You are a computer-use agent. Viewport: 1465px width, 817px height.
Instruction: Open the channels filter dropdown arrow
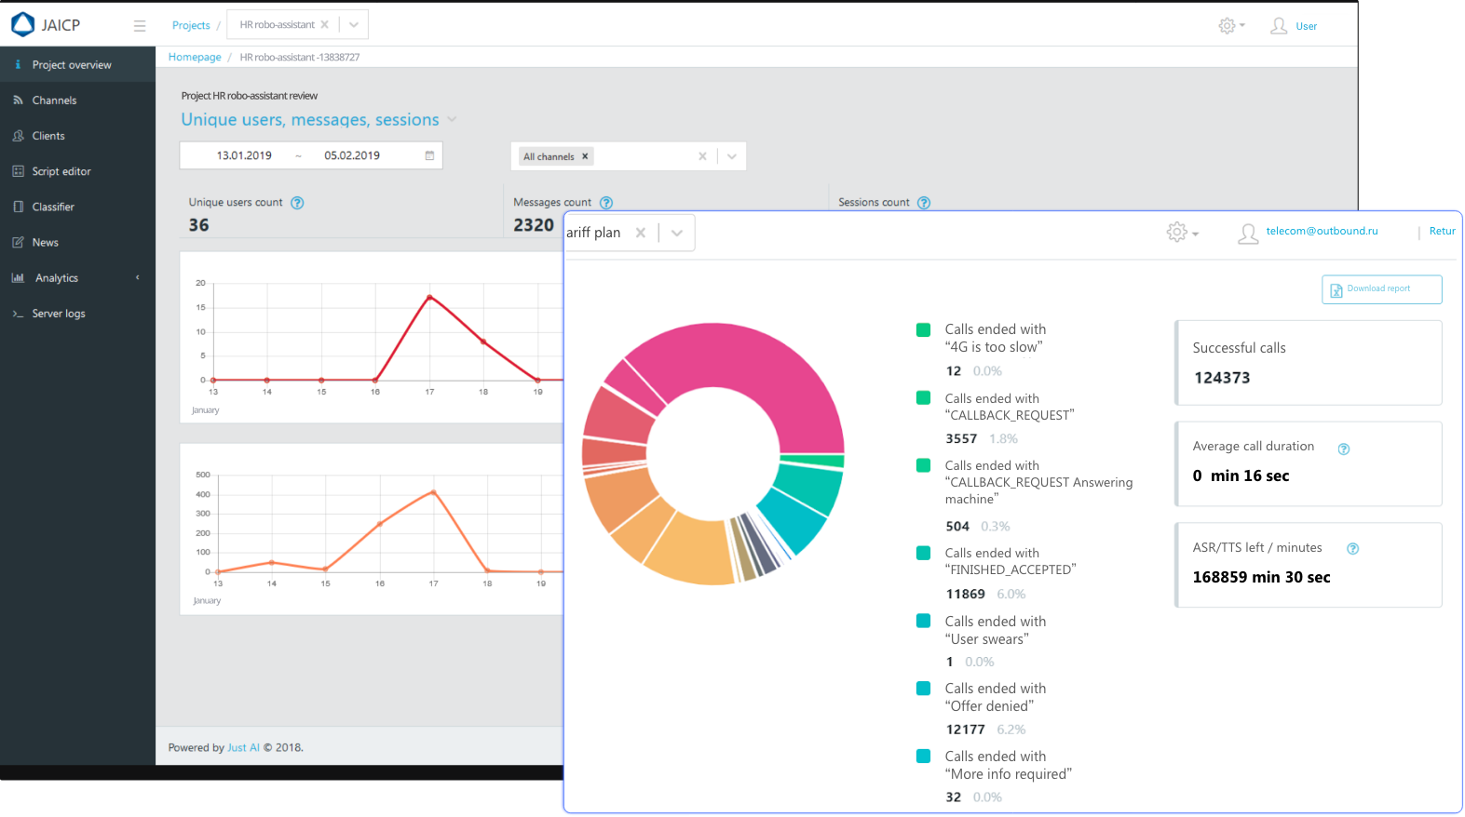tap(732, 156)
